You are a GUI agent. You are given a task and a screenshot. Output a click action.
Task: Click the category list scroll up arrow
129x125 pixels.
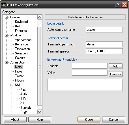coord(40,17)
